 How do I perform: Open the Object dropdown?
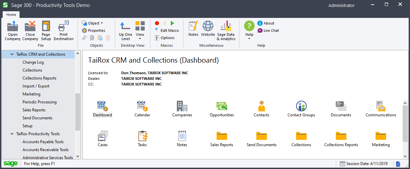click(92, 23)
